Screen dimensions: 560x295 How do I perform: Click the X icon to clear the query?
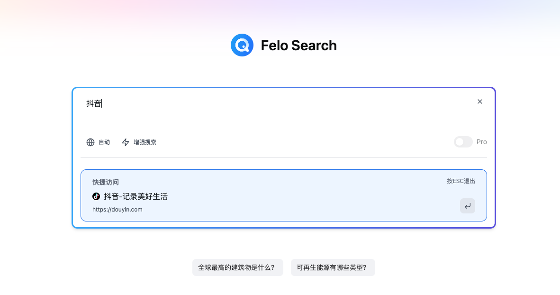[479, 101]
